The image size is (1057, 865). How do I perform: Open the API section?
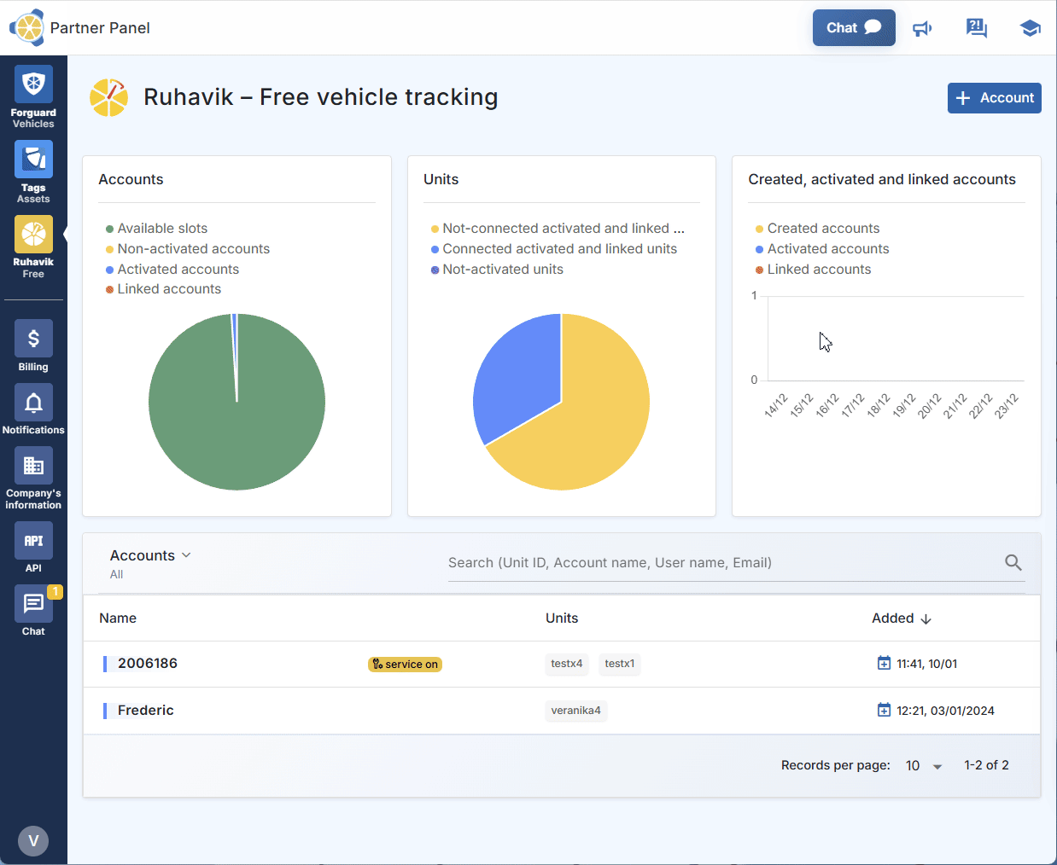click(x=33, y=548)
